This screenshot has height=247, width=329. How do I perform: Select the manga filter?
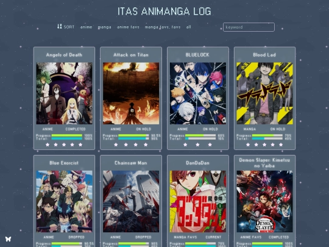(105, 27)
